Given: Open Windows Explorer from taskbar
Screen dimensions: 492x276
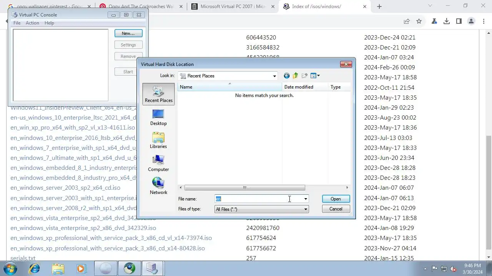Looking at the screenshot, I should click(58, 268).
